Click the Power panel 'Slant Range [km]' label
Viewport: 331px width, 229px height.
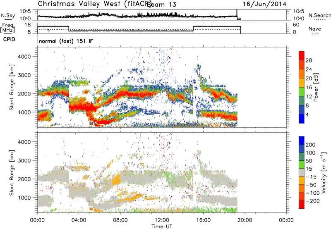tap(12, 87)
